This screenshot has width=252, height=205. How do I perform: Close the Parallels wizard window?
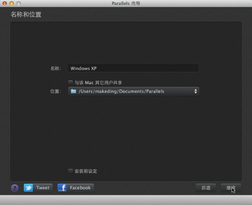[5, 3]
